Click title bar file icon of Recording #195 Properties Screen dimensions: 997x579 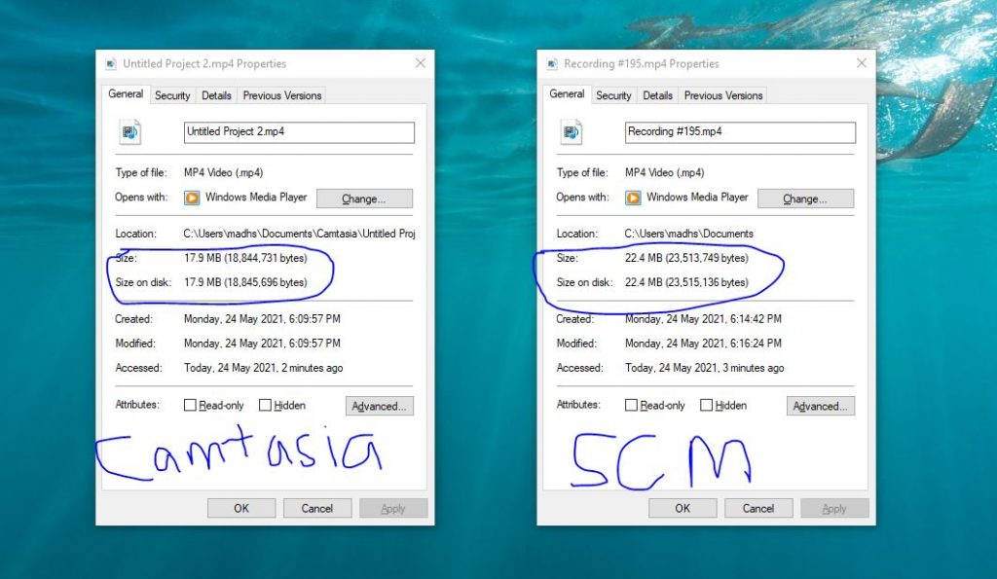[552, 63]
